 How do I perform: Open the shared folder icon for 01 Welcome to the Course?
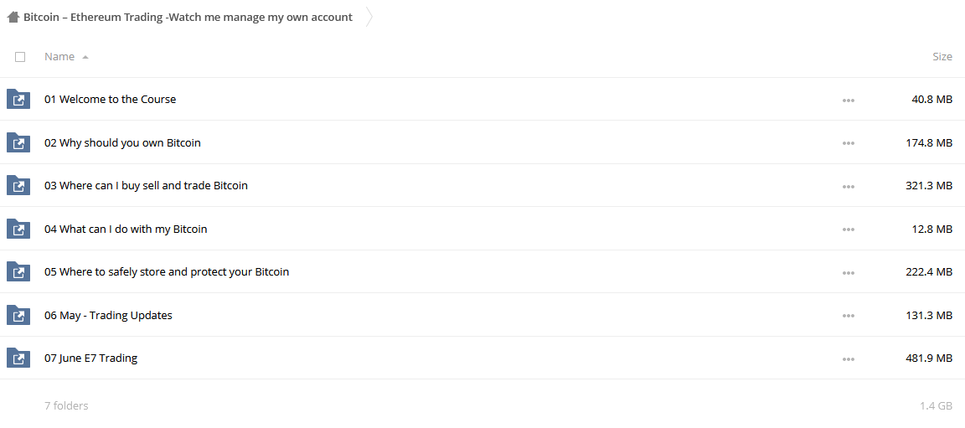tap(18, 99)
